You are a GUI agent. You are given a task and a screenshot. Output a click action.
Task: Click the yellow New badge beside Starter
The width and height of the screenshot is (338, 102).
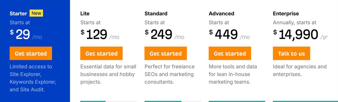point(36,13)
